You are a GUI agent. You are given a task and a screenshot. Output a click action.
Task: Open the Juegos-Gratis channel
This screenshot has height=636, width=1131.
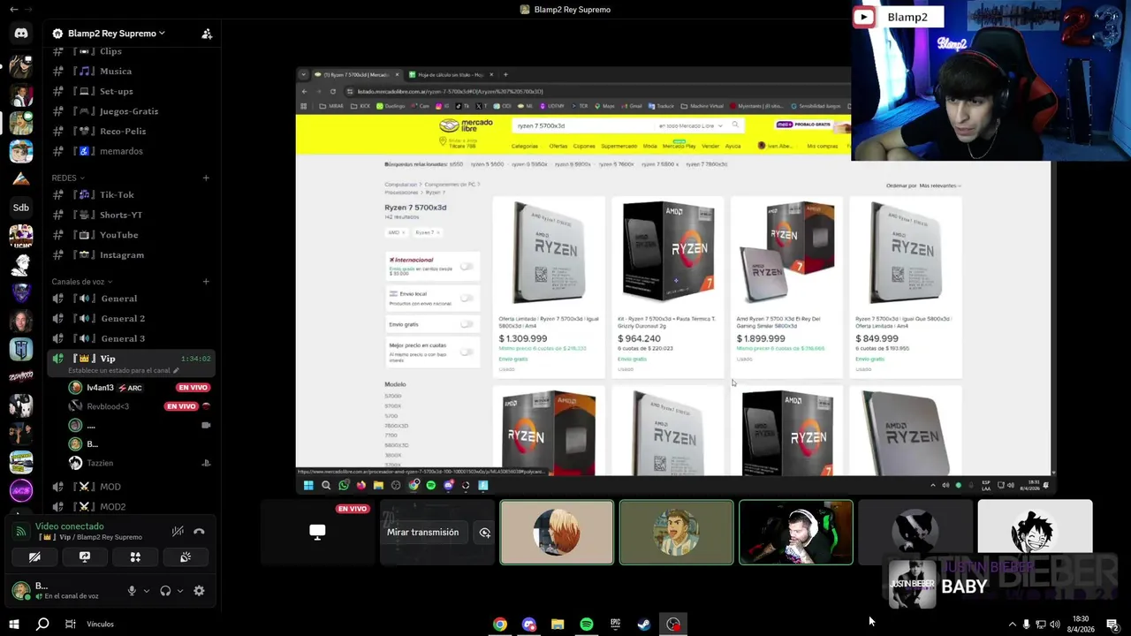click(131, 111)
